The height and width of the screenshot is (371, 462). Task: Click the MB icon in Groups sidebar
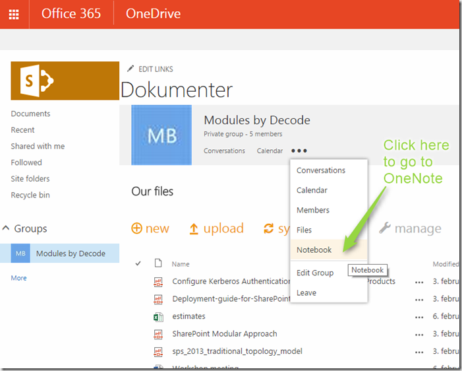[20, 253]
